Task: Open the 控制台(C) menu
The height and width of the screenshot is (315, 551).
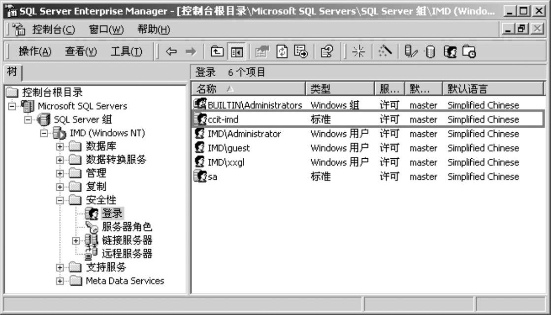Action: [x=53, y=29]
